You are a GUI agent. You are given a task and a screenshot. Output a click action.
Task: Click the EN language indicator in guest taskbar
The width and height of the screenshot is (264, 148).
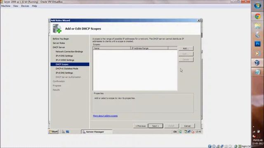(x=175, y=132)
